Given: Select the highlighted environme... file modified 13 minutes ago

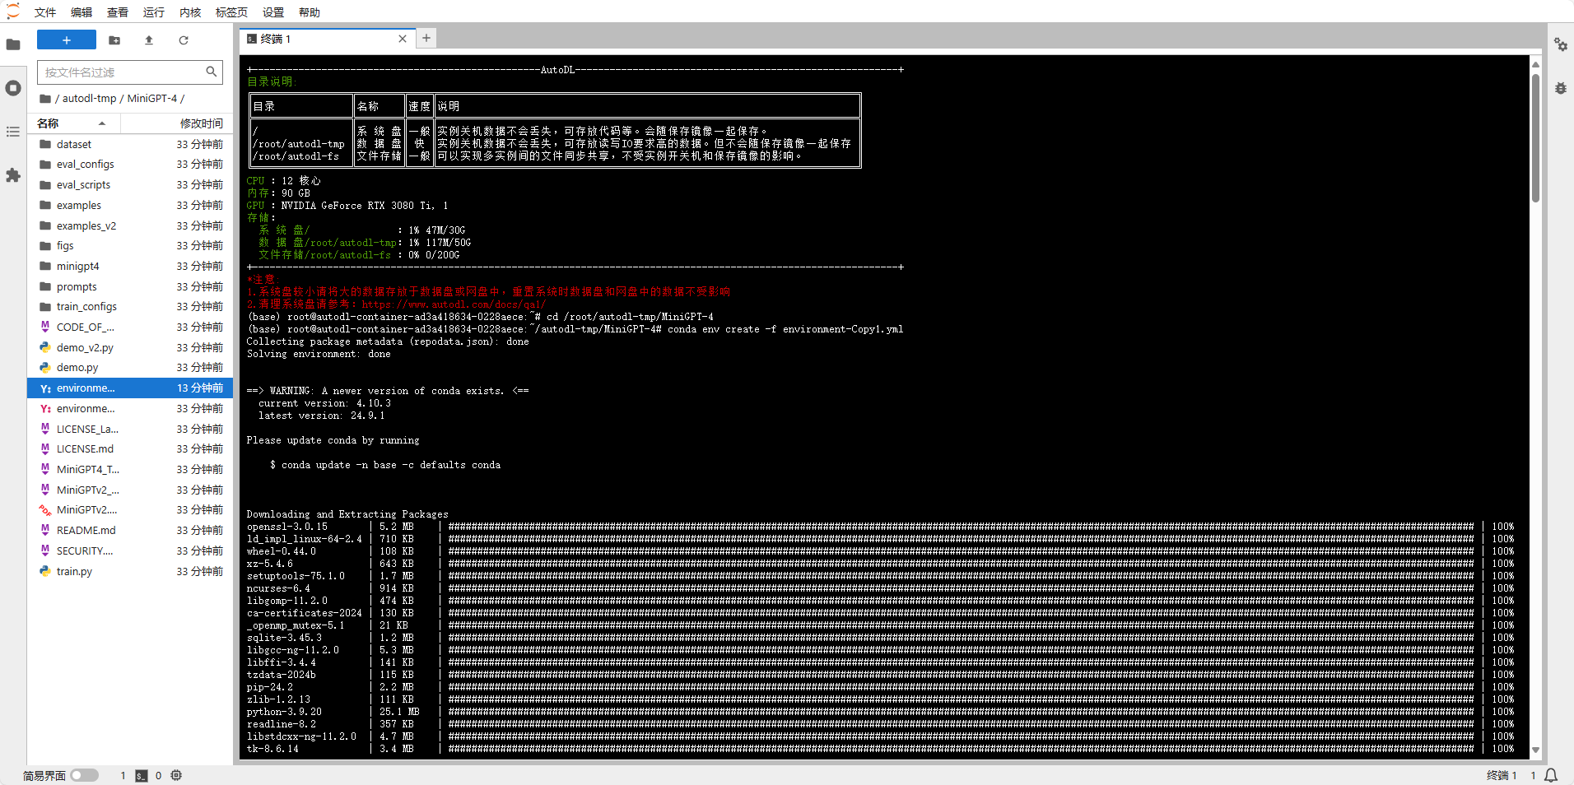Looking at the screenshot, I should (131, 388).
